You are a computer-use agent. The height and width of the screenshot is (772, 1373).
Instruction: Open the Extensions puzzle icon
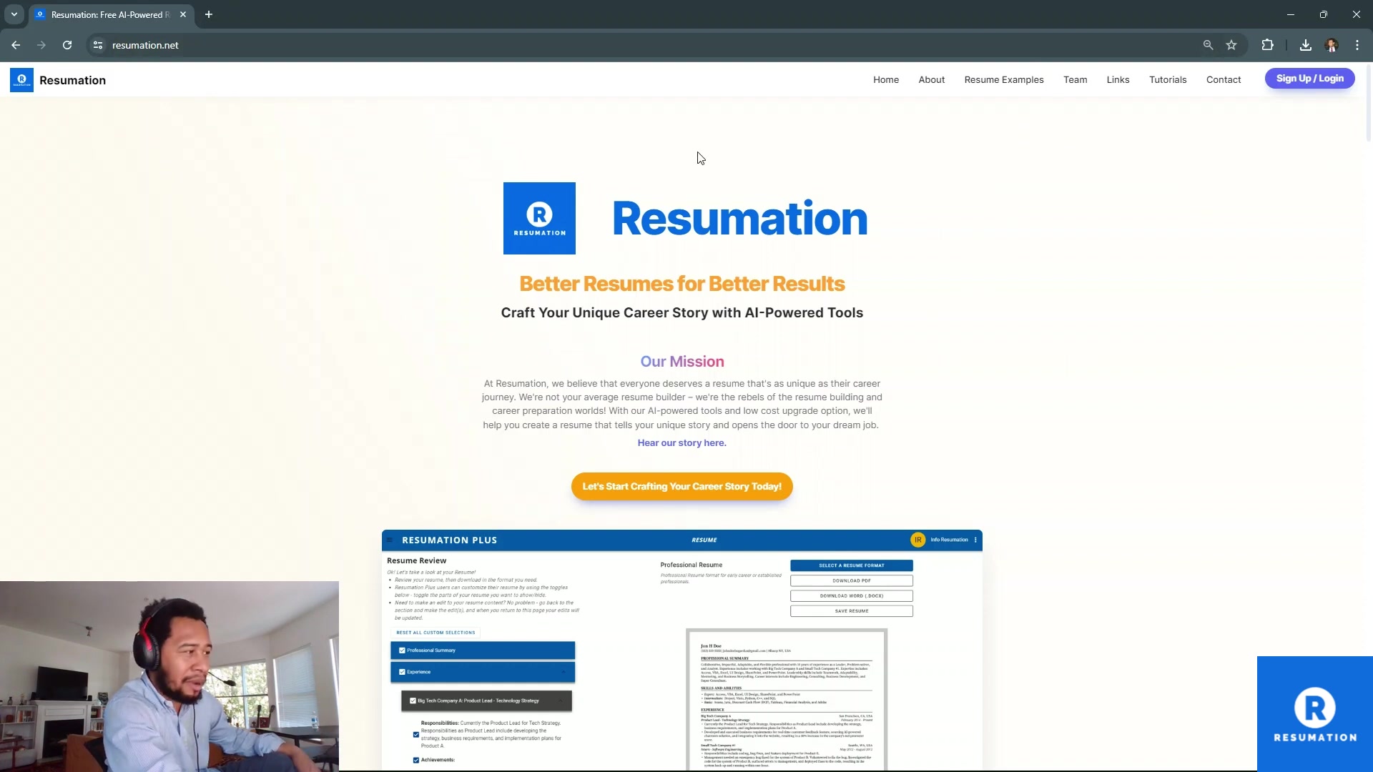click(x=1267, y=45)
